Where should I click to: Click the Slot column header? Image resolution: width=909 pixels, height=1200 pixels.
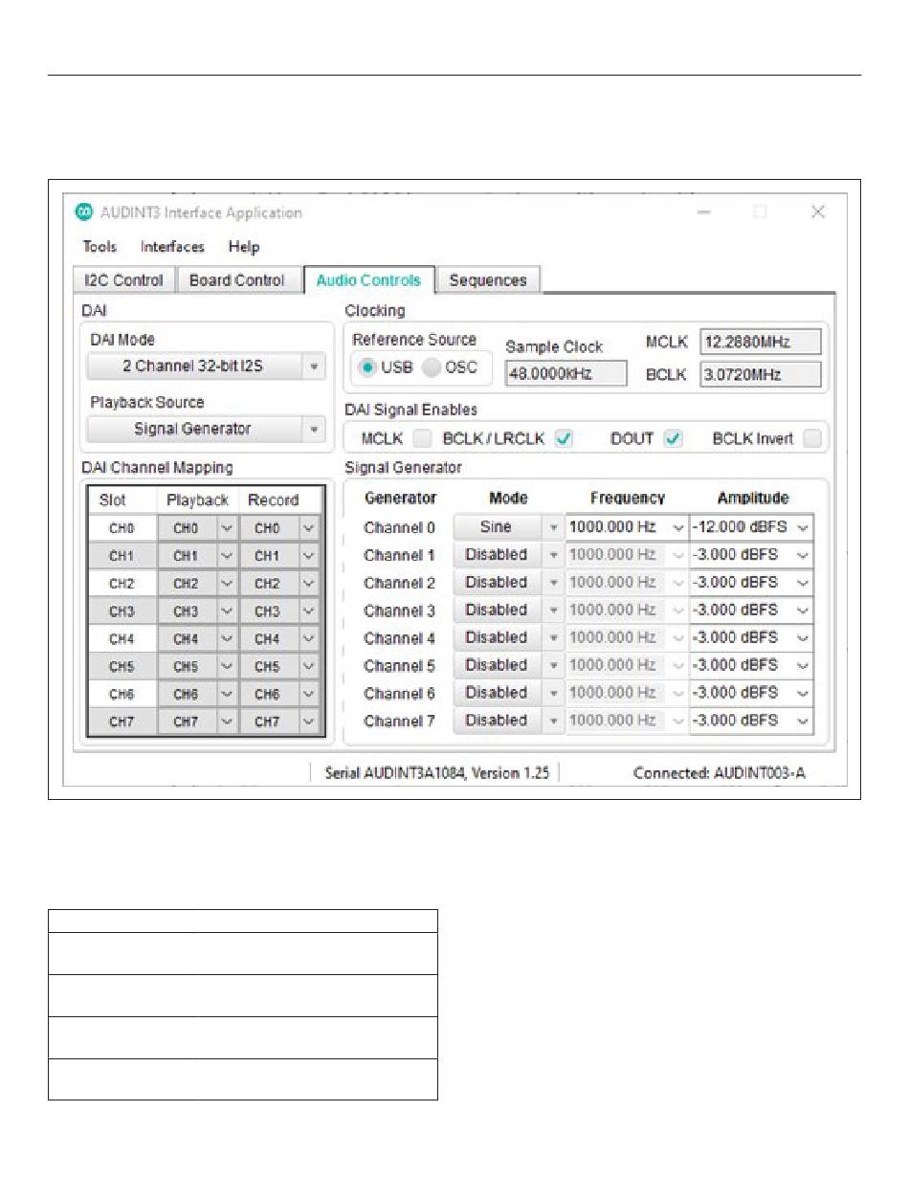coord(122,500)
